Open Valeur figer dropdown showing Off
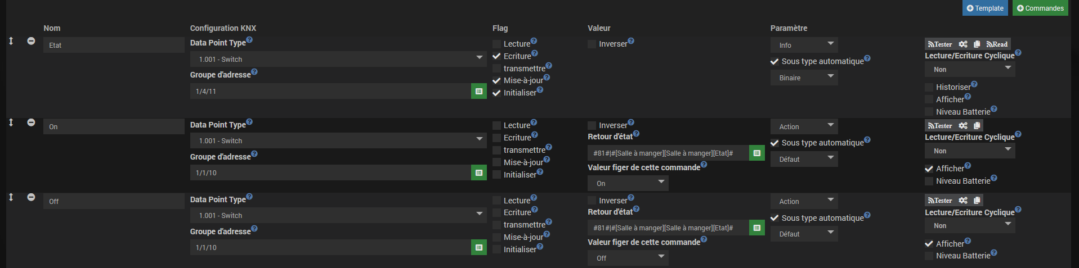This screenshot has width=1079, height=268. click(628, 258)
